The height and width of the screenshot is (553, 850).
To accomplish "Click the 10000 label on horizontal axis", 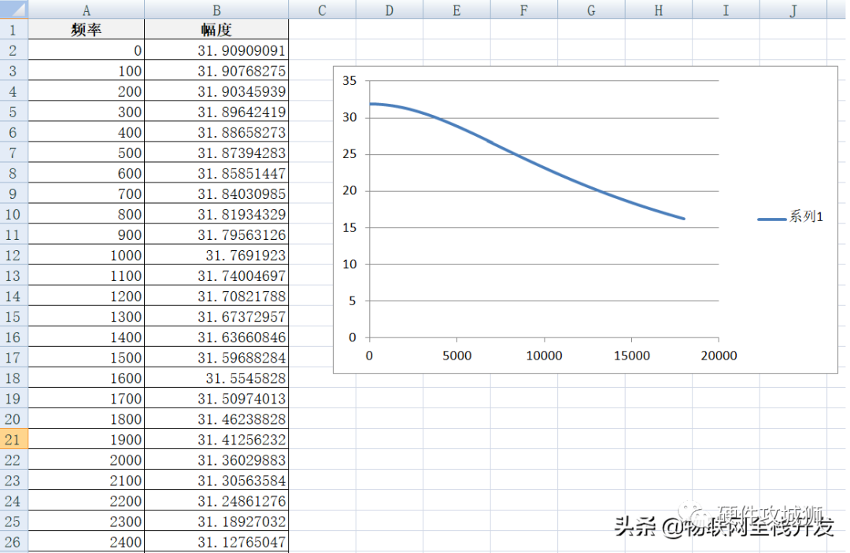I will (545, 356).
